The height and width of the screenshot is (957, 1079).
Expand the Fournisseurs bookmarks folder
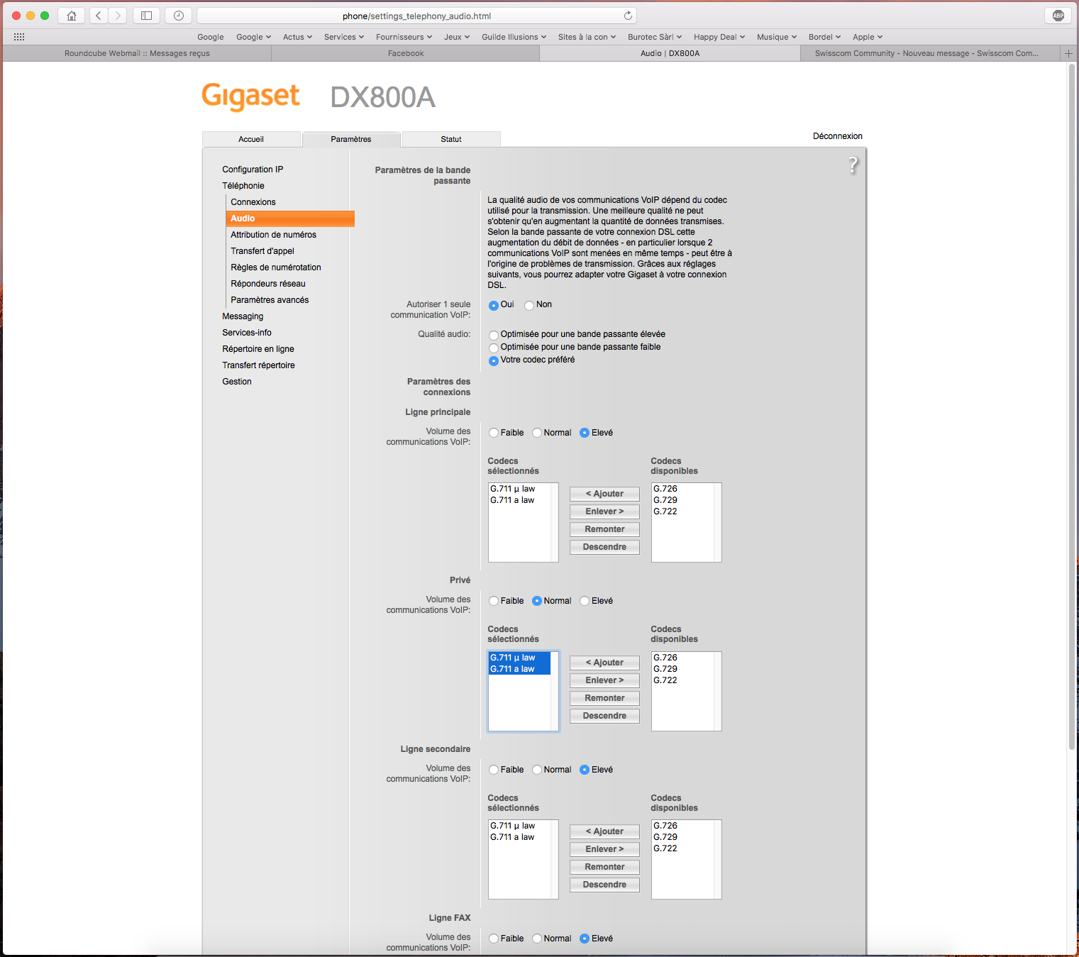pyautogui.click(x=404, y=37)
